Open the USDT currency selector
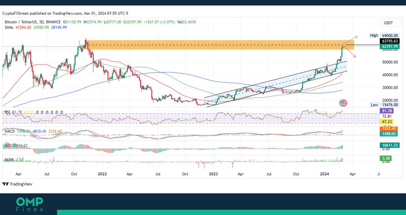 pyautogui.click(x=391, y=23)
